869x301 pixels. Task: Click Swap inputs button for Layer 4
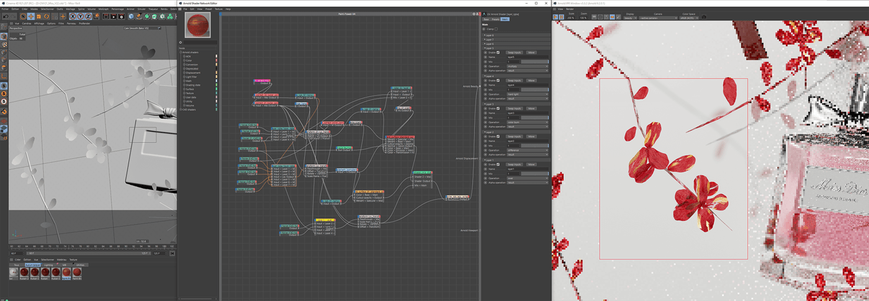click(x=514, y=81)
